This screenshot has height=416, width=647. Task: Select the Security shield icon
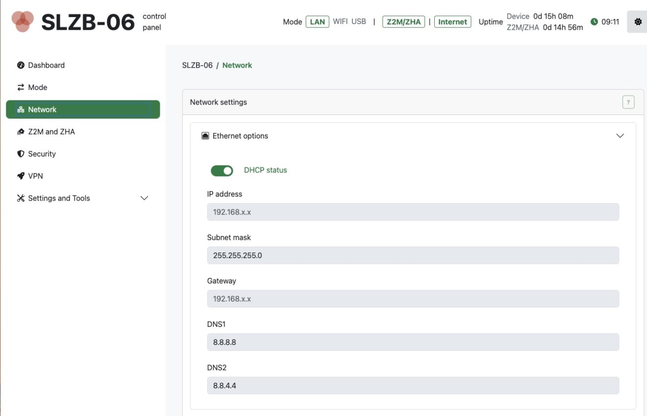click(x=20, y=153)
